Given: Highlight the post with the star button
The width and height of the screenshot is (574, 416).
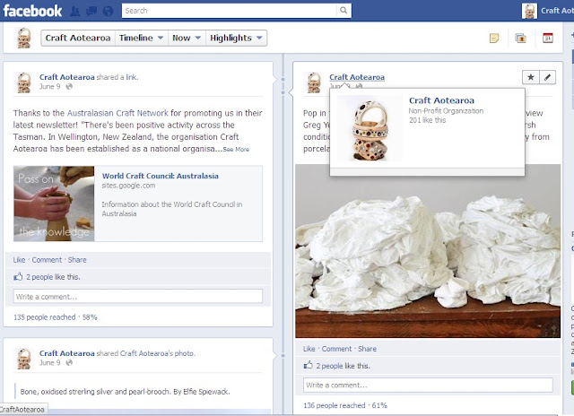Looking at the screenshot, I should tap(530, 77).
